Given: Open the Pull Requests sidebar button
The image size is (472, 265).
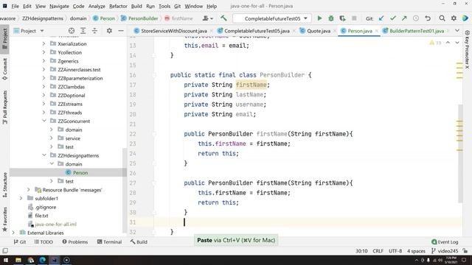Looking at the screenshot, I should [5, 107].
